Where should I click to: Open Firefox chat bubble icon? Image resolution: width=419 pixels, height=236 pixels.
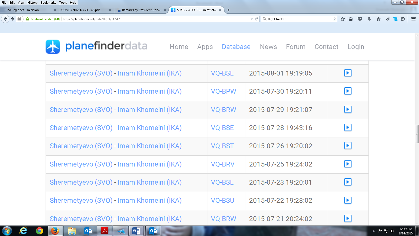tap(403, 19)
